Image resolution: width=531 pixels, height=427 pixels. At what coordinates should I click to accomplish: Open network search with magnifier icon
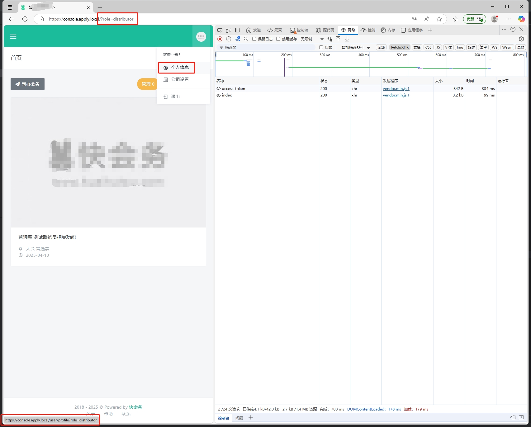coord(246,39)
